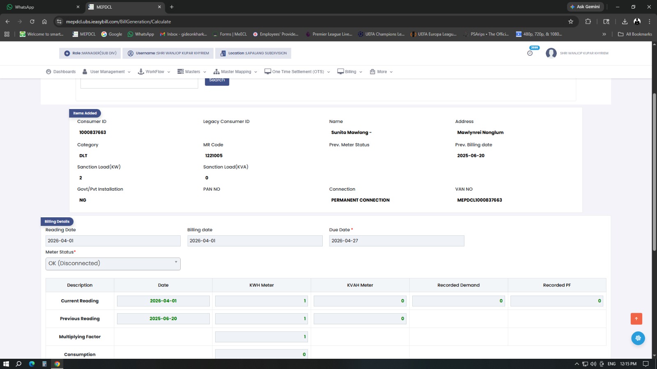Click the Due Date input field

396,241
